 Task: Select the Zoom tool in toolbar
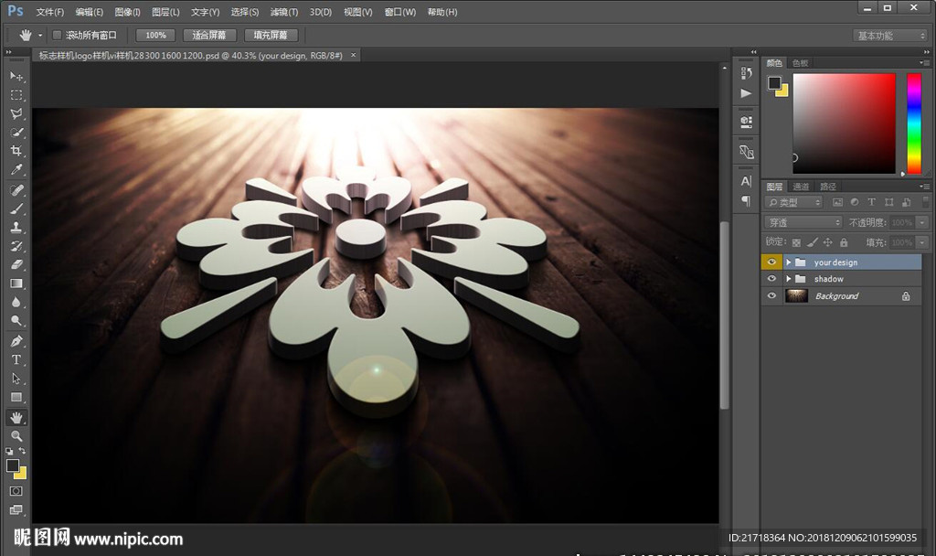click(x=16, y=436)
